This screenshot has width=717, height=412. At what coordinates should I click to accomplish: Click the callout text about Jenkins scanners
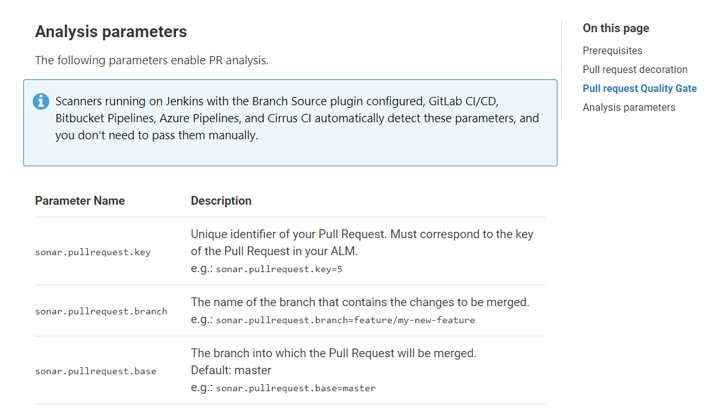coord(297,118)
